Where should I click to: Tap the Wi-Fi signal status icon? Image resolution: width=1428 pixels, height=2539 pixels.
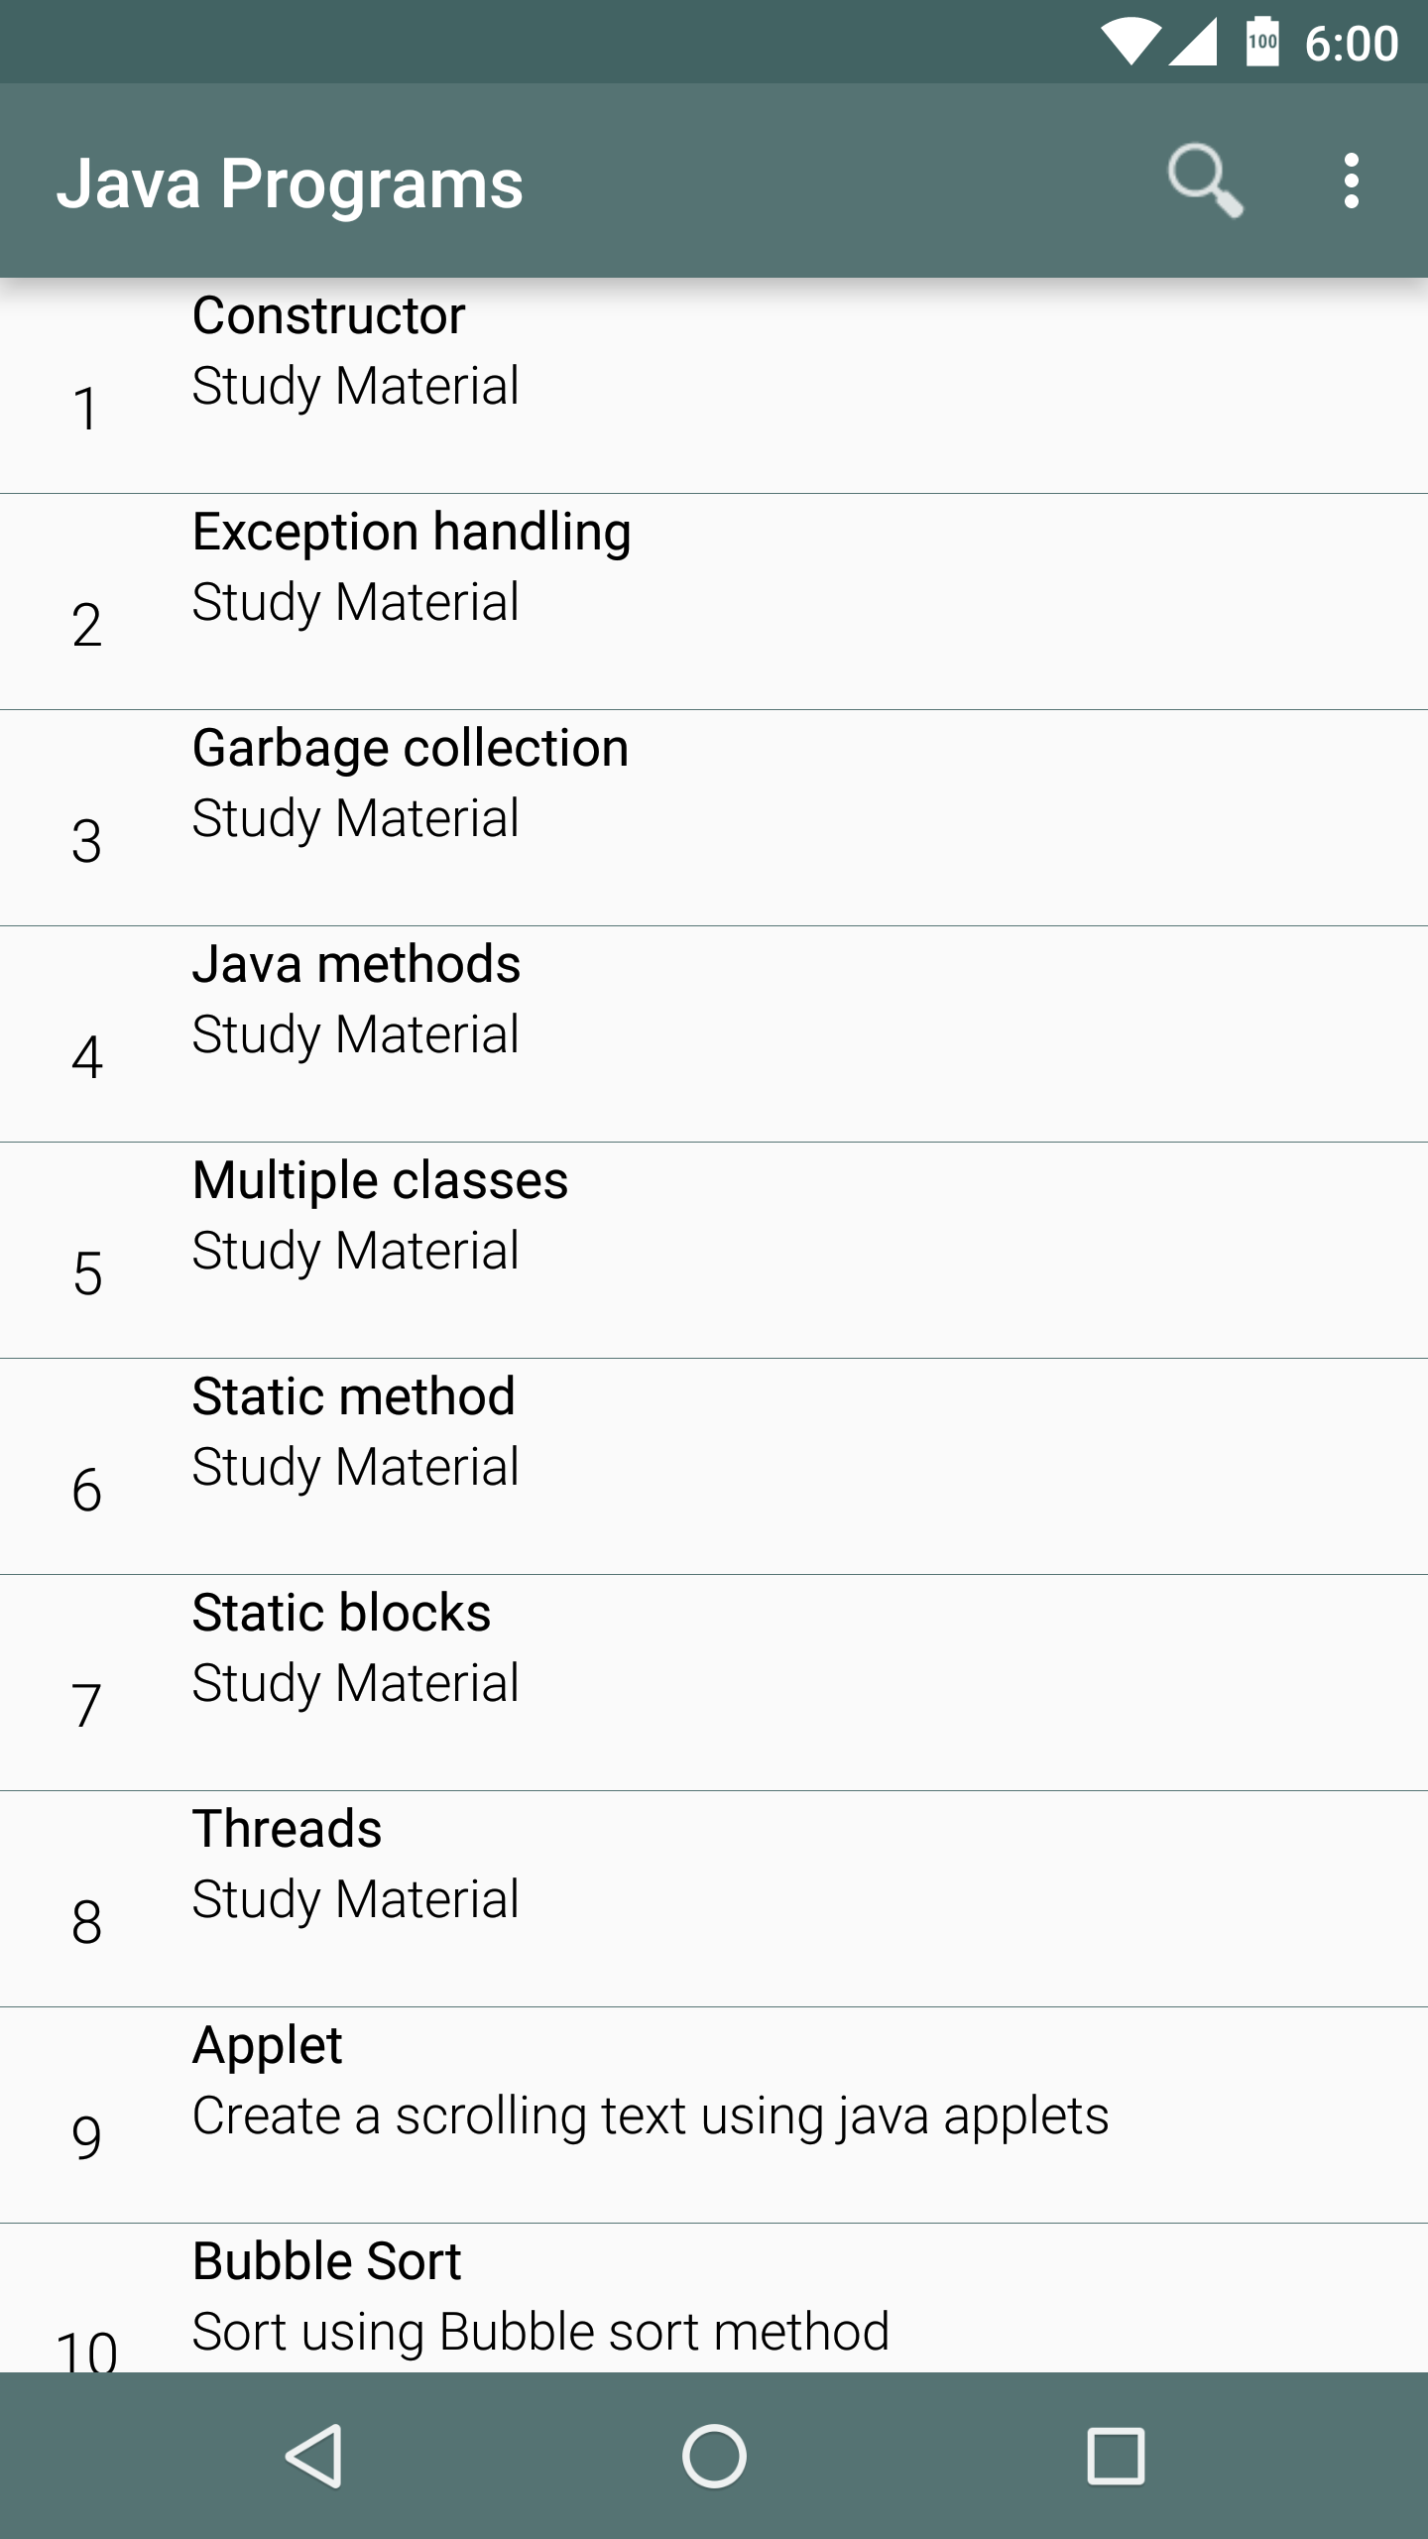point(1130,42)
